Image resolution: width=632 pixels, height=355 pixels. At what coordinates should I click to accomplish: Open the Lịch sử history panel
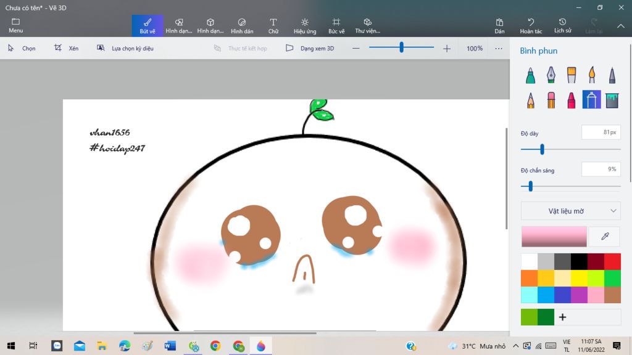[x=562, y=26]
